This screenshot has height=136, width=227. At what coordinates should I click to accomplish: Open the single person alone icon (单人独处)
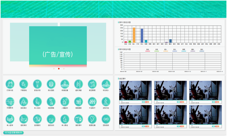37,101
